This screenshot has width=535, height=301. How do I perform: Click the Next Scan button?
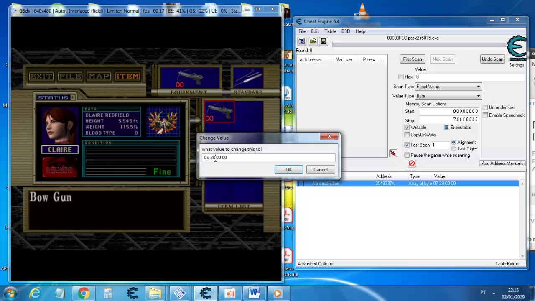(443, 59)
